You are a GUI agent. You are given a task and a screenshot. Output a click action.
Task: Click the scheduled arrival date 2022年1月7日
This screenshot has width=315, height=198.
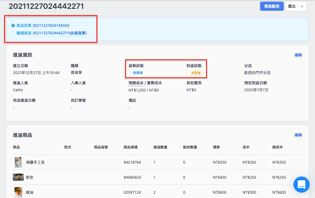[256, 90]
